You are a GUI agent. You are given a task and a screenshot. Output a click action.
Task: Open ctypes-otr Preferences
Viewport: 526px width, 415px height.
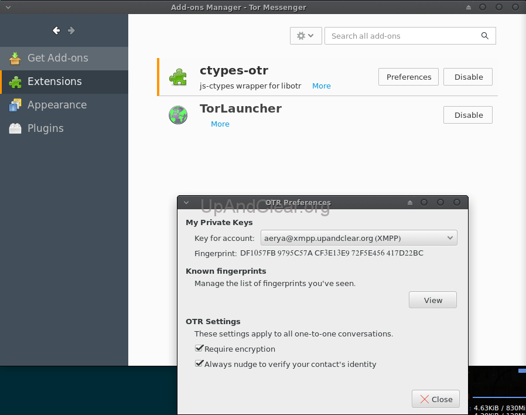click(x=408, y=77)
